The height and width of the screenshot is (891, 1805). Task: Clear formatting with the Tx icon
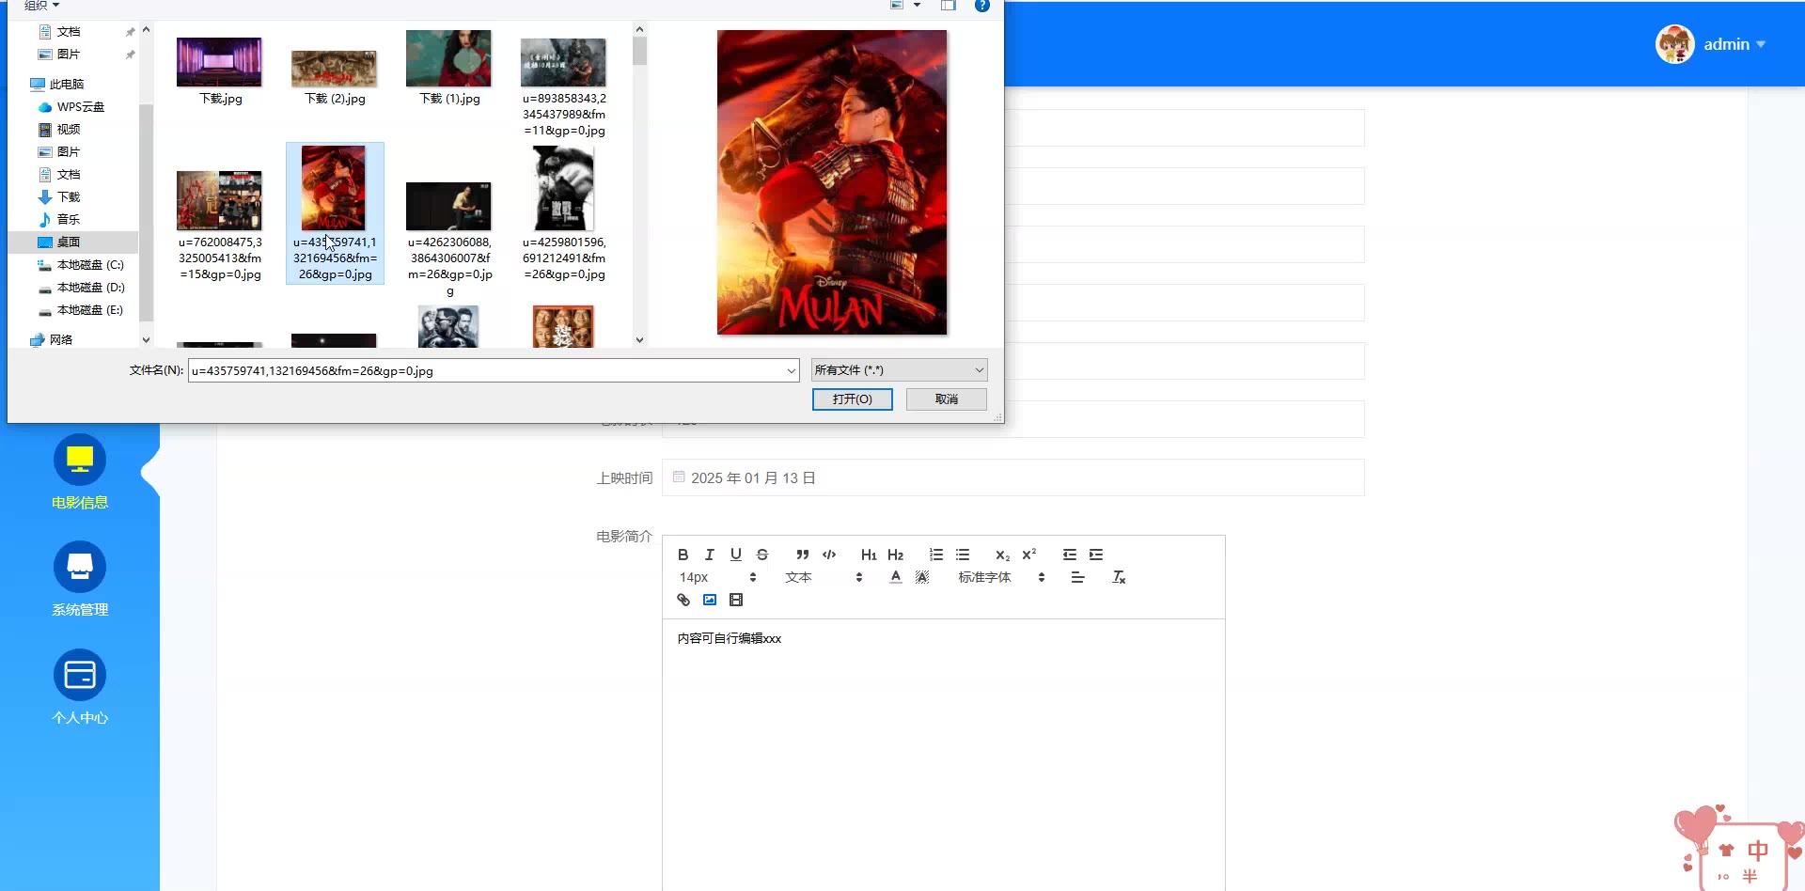(x=1119, y=577)
